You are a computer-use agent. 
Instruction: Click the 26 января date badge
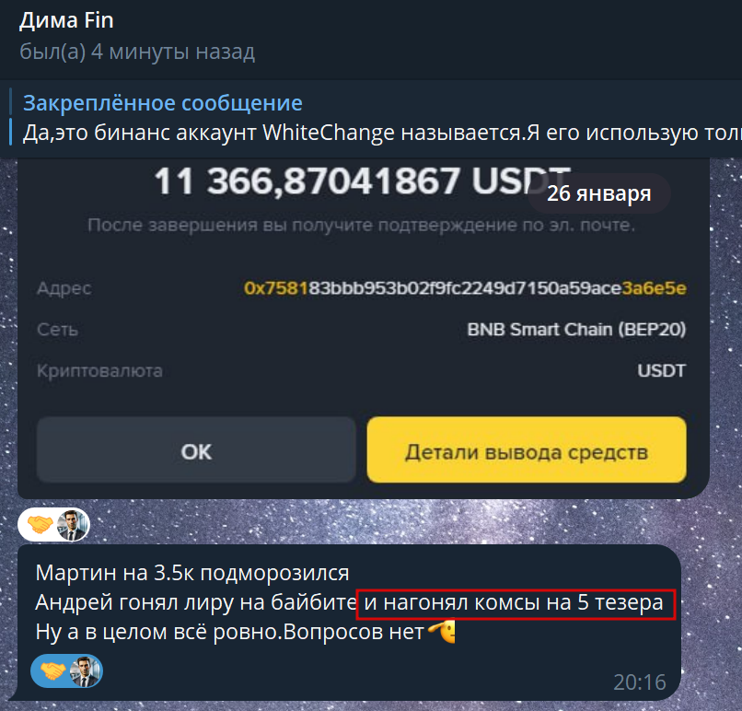click(599, 193)
